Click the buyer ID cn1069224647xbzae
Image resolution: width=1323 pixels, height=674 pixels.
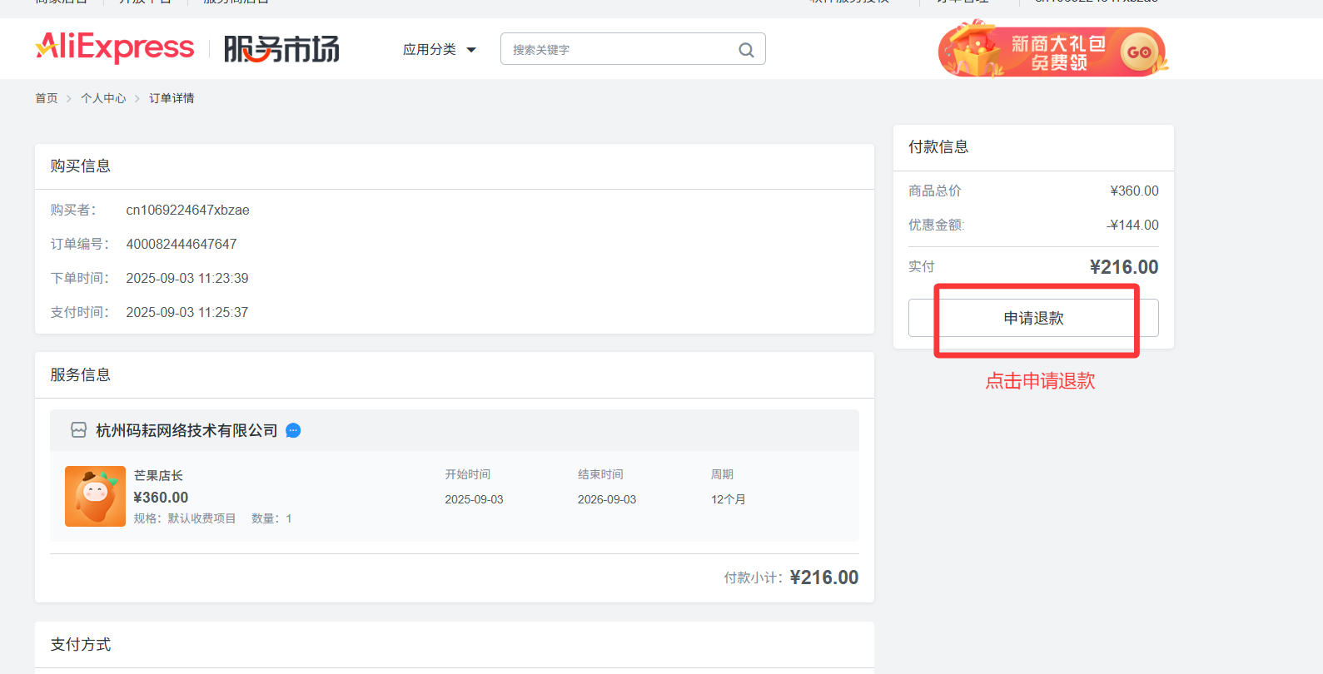coord(187,210)
